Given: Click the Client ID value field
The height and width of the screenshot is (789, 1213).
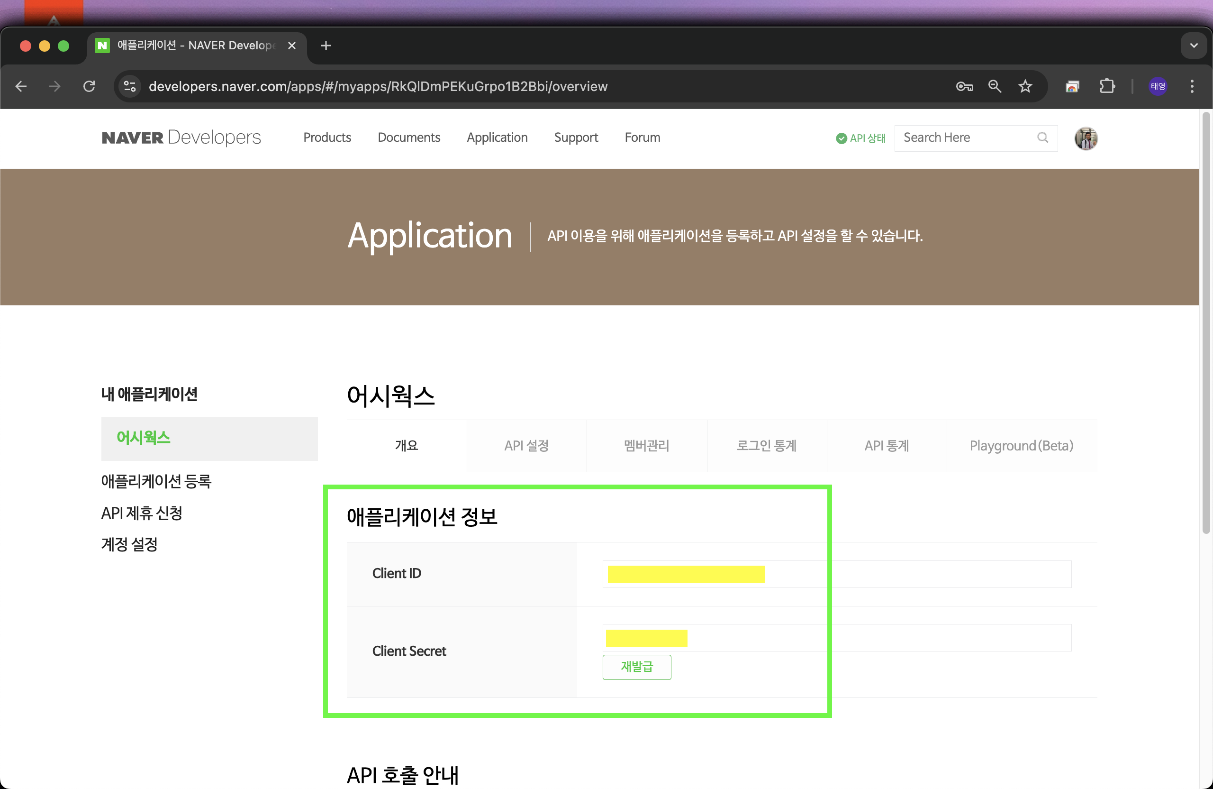Looking at the screenshot, I should tap(837, 574).
